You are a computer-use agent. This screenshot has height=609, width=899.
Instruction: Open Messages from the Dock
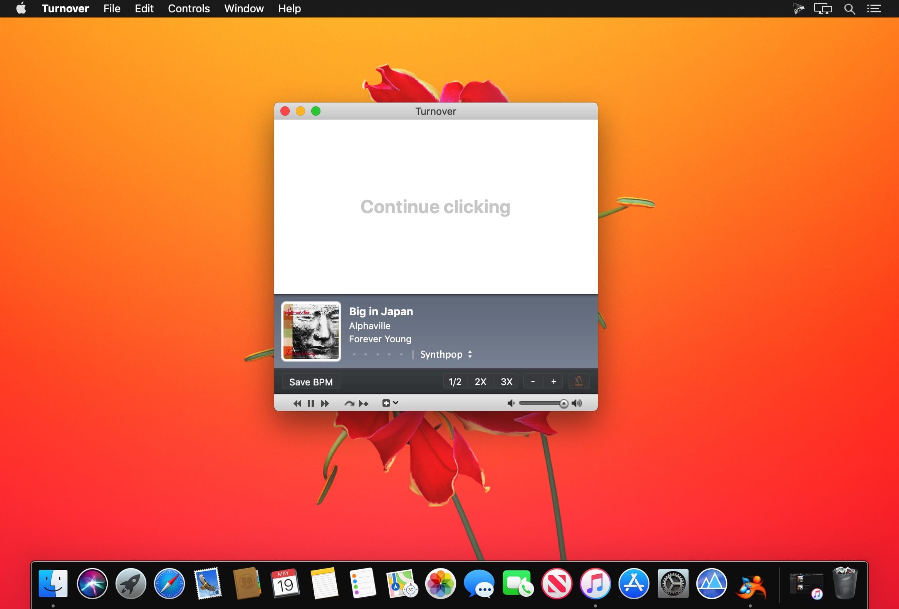[x=479, y=584]
